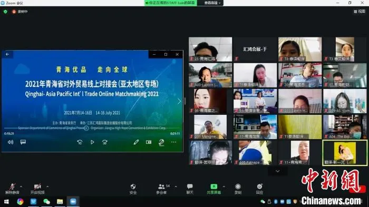The width and height of the screenshot is (369, 207).
Task: Select the A04 The Bro participant tile
Action: point(345,127)
